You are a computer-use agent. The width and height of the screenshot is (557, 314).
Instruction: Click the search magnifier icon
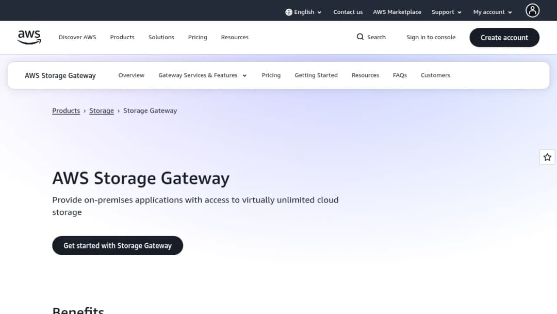[360, 37]
